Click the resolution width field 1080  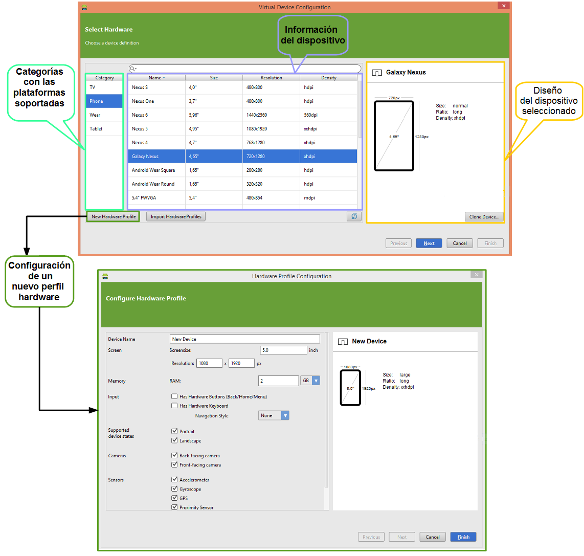tap(209, 363)
